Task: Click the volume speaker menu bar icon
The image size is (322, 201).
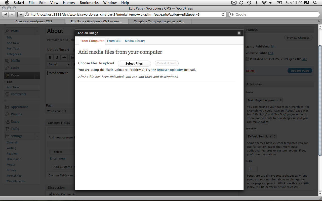Action: [271, 3]
